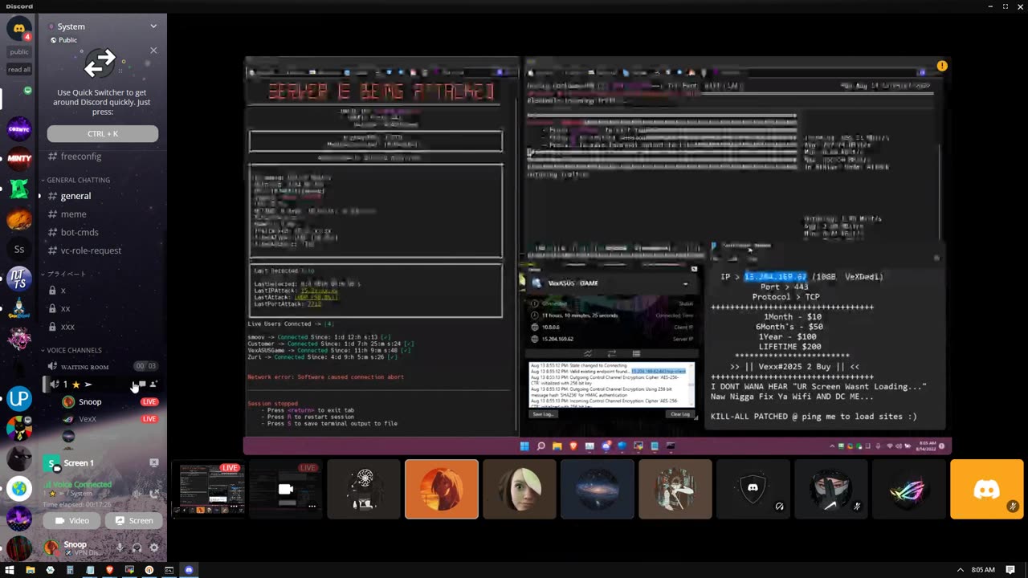Screen dimensions: 1028x578
Task: Stop streaming Screen 1
Action: coord(154,463)
